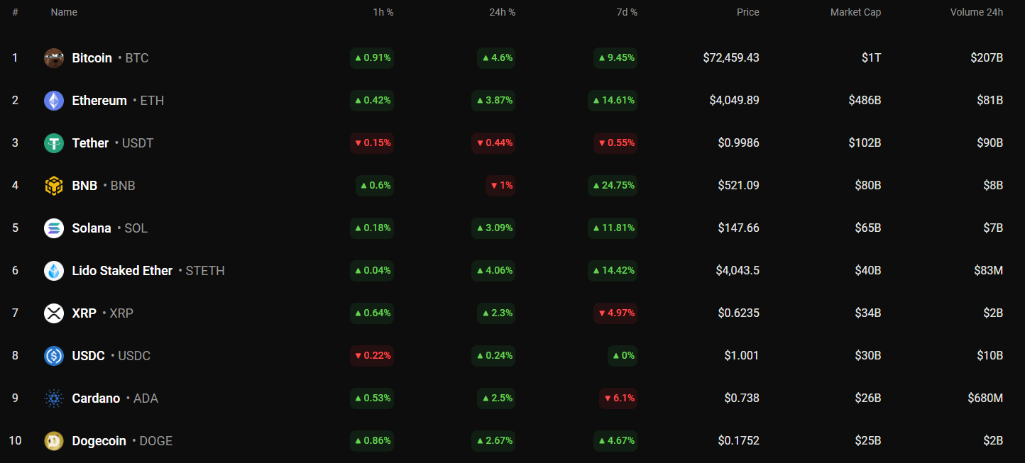Image resolution: width=1025 pixels, height=463 pixels.
Task: Open the Lido Staked Ether link
Action: click(x=122, y=271)
